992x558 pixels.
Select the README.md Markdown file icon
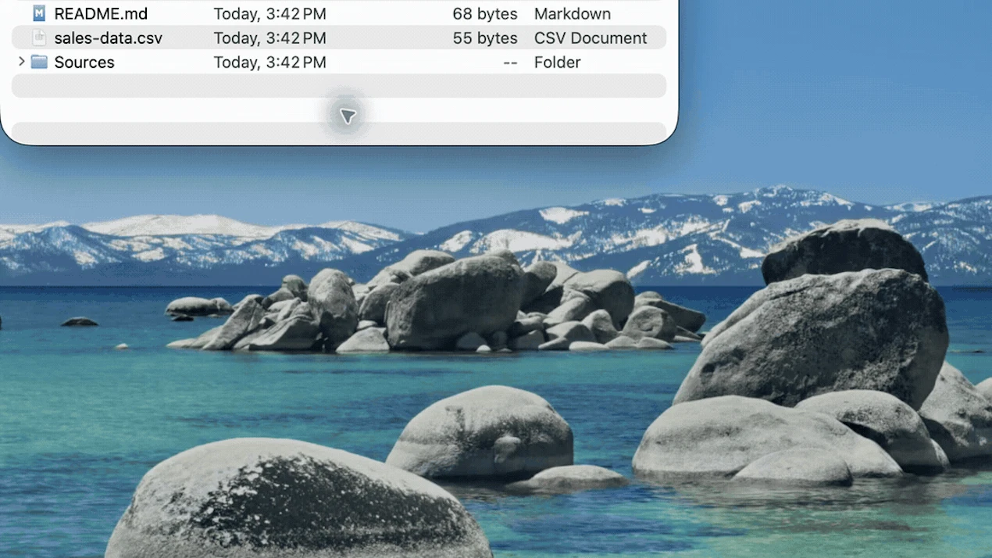click(x=39, y=13)
